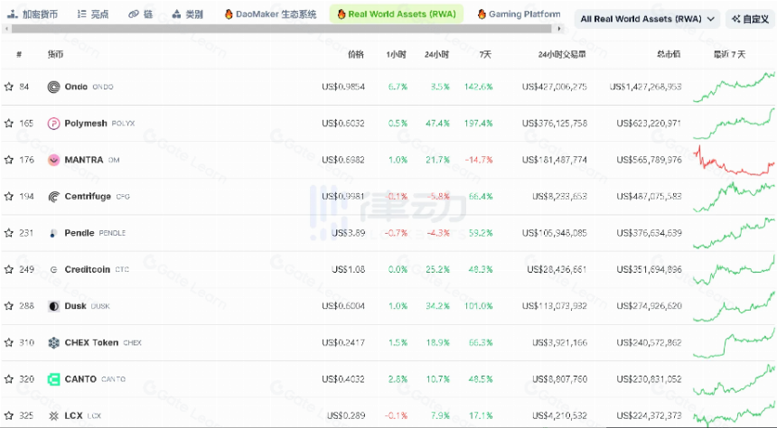Click the Polymesh coin logo
Viewport: 777px width, 428px height.
point(53,124)
